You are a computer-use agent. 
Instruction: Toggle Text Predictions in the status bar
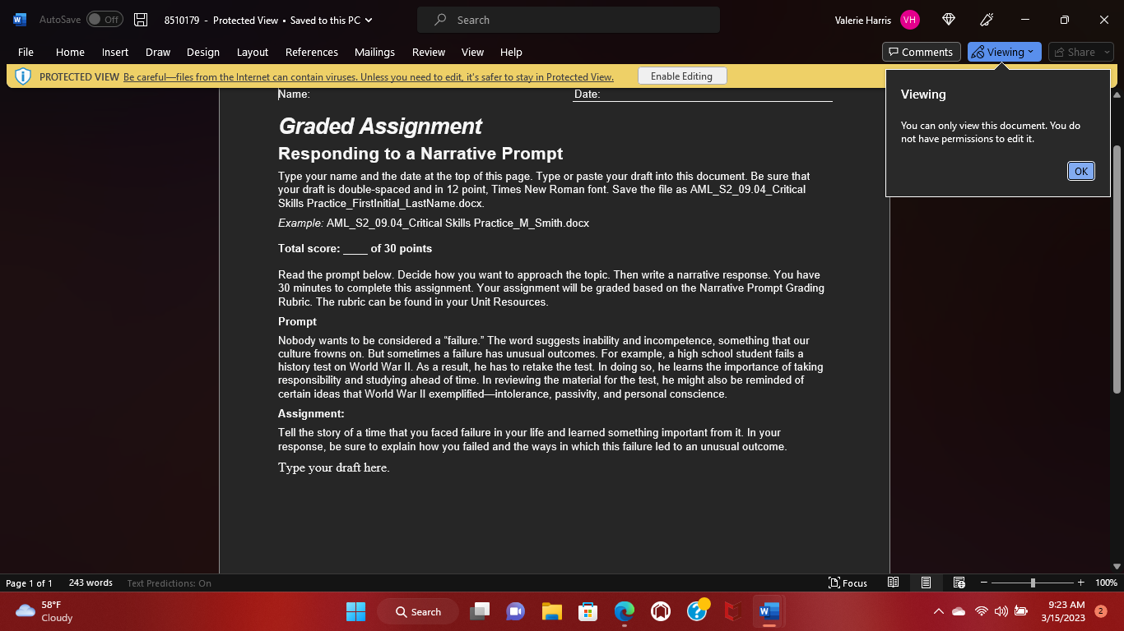[x=169, y=583]
